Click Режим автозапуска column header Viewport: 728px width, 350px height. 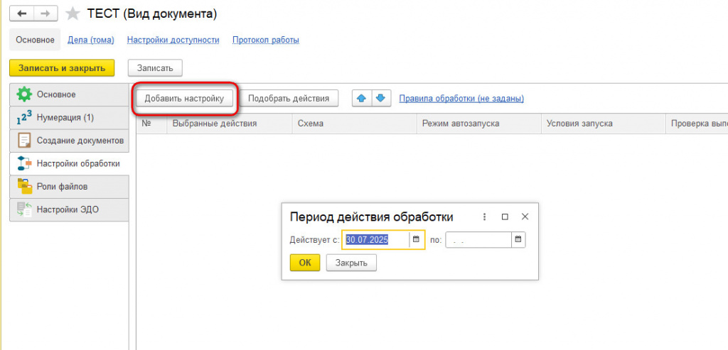[478, 124]
